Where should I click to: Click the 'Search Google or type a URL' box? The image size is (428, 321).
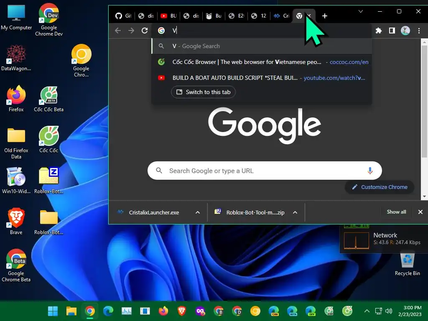click(265, 171)
